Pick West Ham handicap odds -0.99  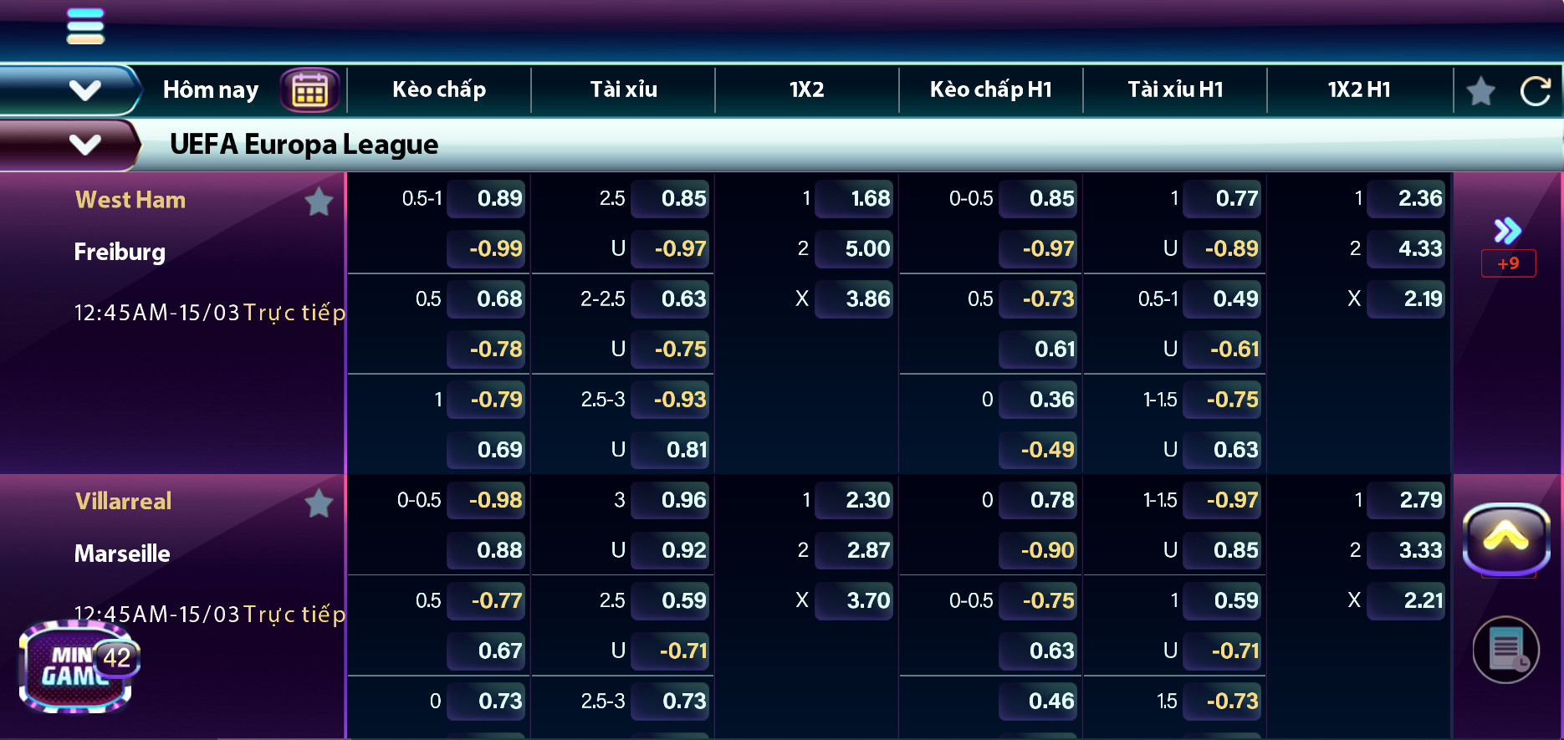(486, 248)
